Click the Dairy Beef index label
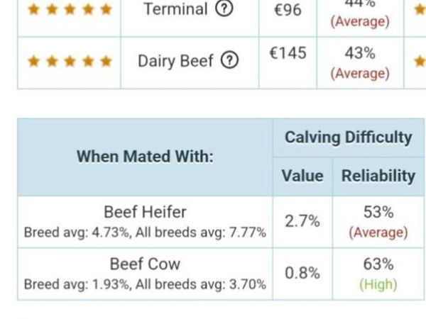The height and width of the screenshot is (319, 426). coord(175,61)
